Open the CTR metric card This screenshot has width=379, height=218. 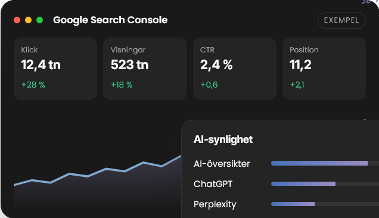coord(234,68)
